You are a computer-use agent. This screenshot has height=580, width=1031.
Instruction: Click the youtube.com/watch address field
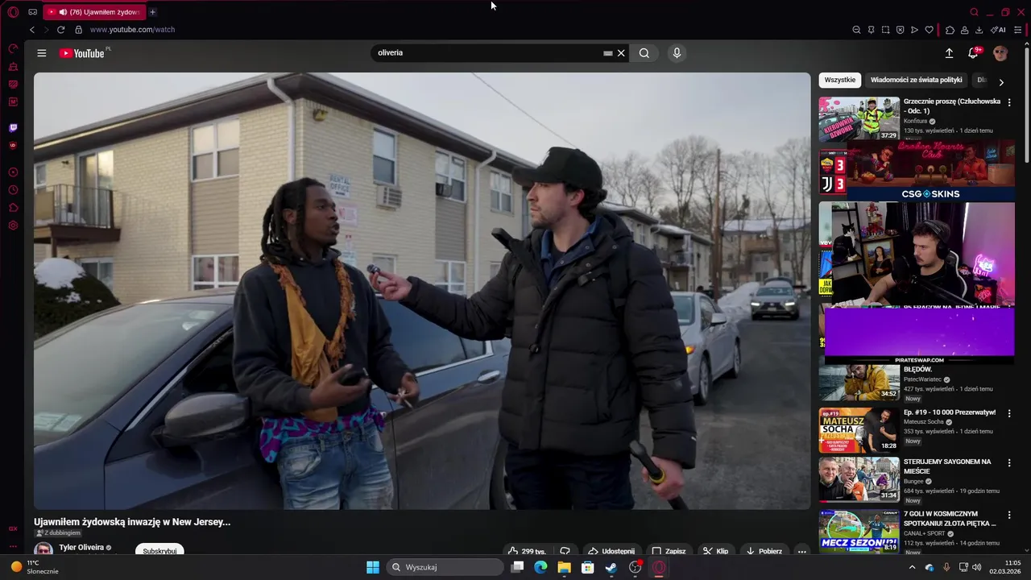pyautogui.click(x=132, y=30)
